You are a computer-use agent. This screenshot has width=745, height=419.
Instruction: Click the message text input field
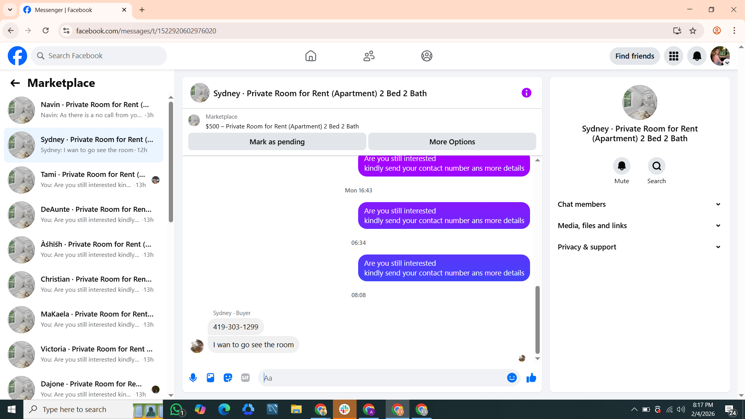click(384, 377)
